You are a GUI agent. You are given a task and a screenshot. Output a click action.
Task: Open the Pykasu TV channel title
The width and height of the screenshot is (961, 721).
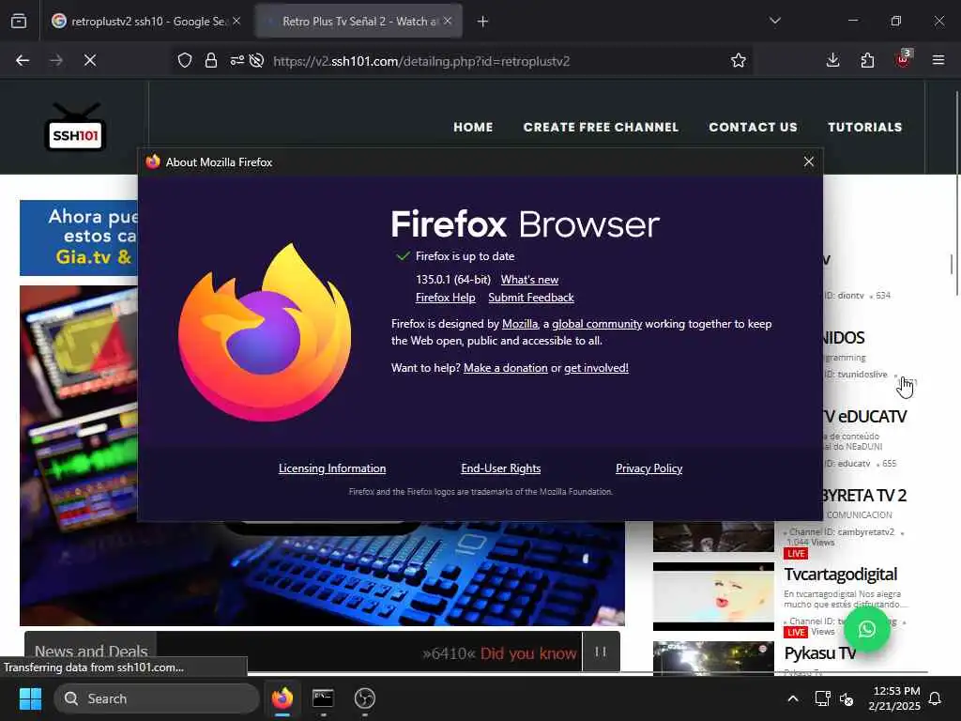820,653
